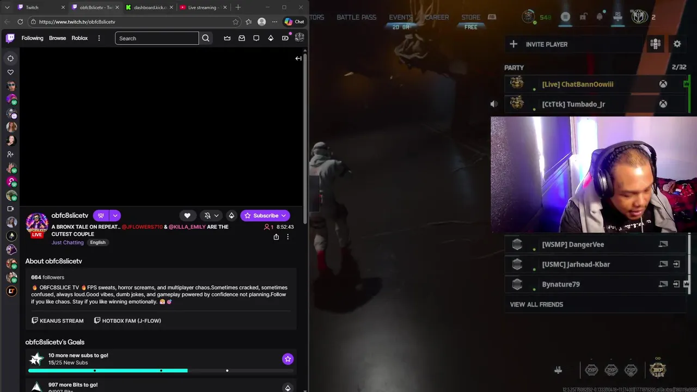Click the followed channels heart icon in sidebar

[10, 72]
